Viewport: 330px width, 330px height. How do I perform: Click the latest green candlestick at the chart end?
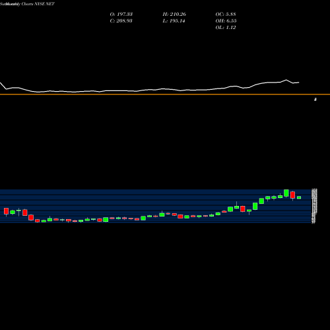(x=299, y=197)
